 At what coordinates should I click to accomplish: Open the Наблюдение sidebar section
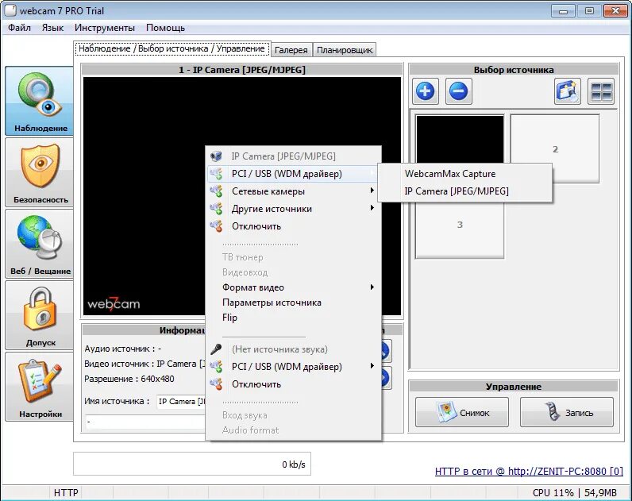pos(39,101)
